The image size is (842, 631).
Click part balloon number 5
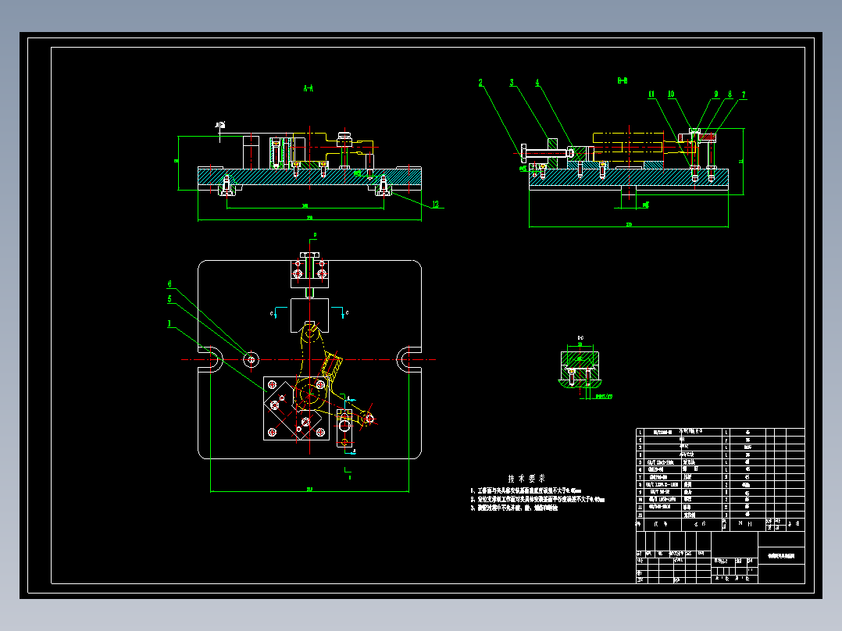coord(169,299)
